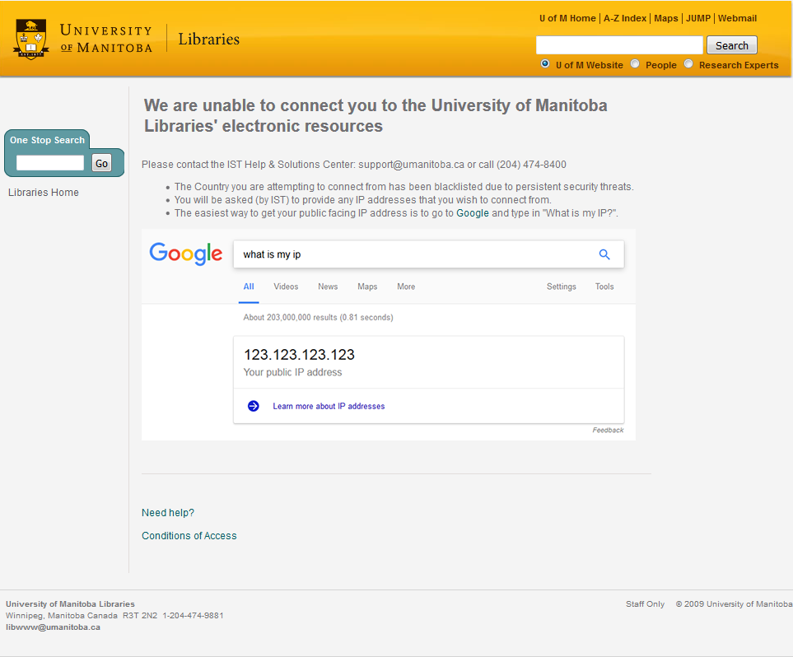Image resolution: width=793 pixels, height=657 pixels.
Task: Select the U of M Website radio button
Action: coord(545,64)
